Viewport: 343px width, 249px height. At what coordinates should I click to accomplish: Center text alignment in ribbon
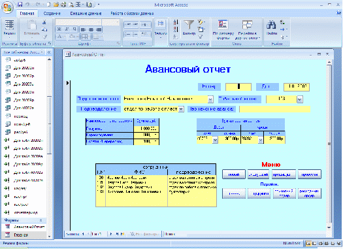(x=91, y=29)
